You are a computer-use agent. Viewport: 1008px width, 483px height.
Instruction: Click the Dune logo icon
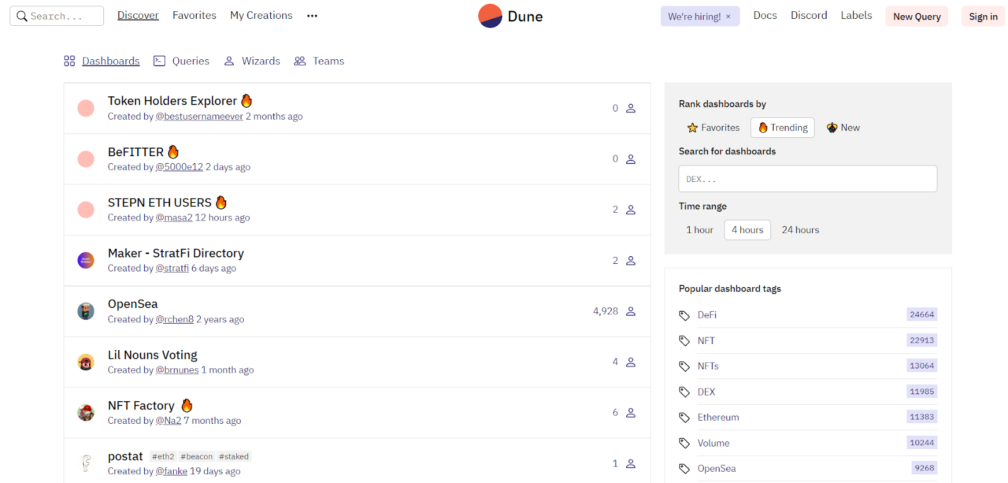coord(490,16)
